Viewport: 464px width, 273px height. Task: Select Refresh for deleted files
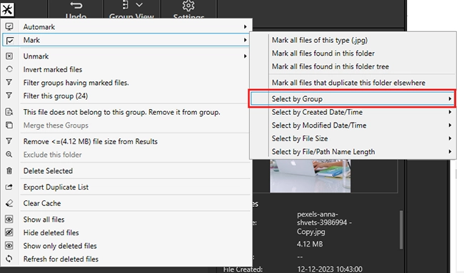[126, 259]
